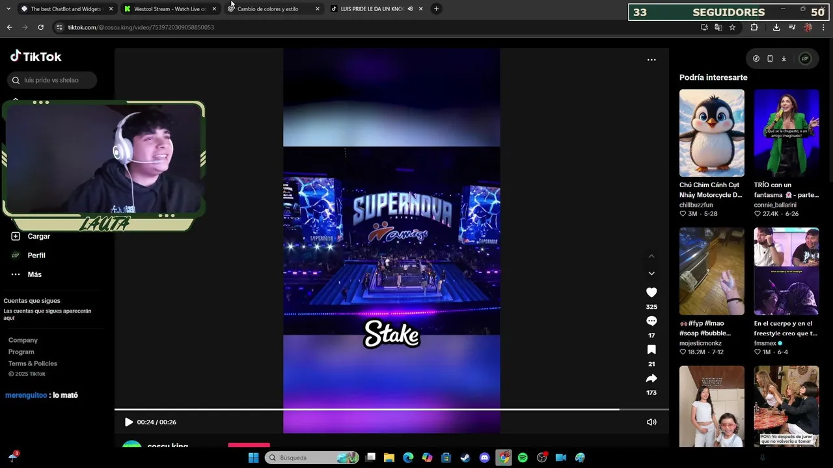Open Terms & Policies footer link
Image resolution: width=833 pixels, height=468 pixels.
(x=33, y=363)
